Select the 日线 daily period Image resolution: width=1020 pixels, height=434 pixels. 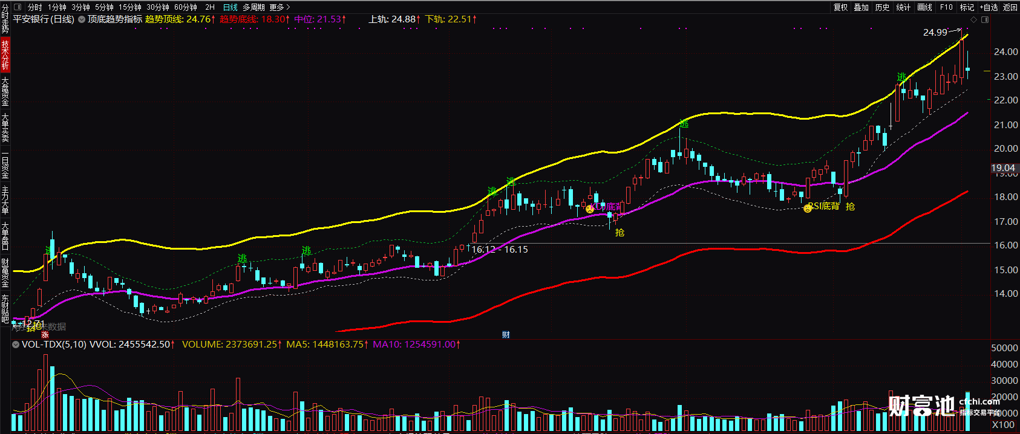click(230, 7)
